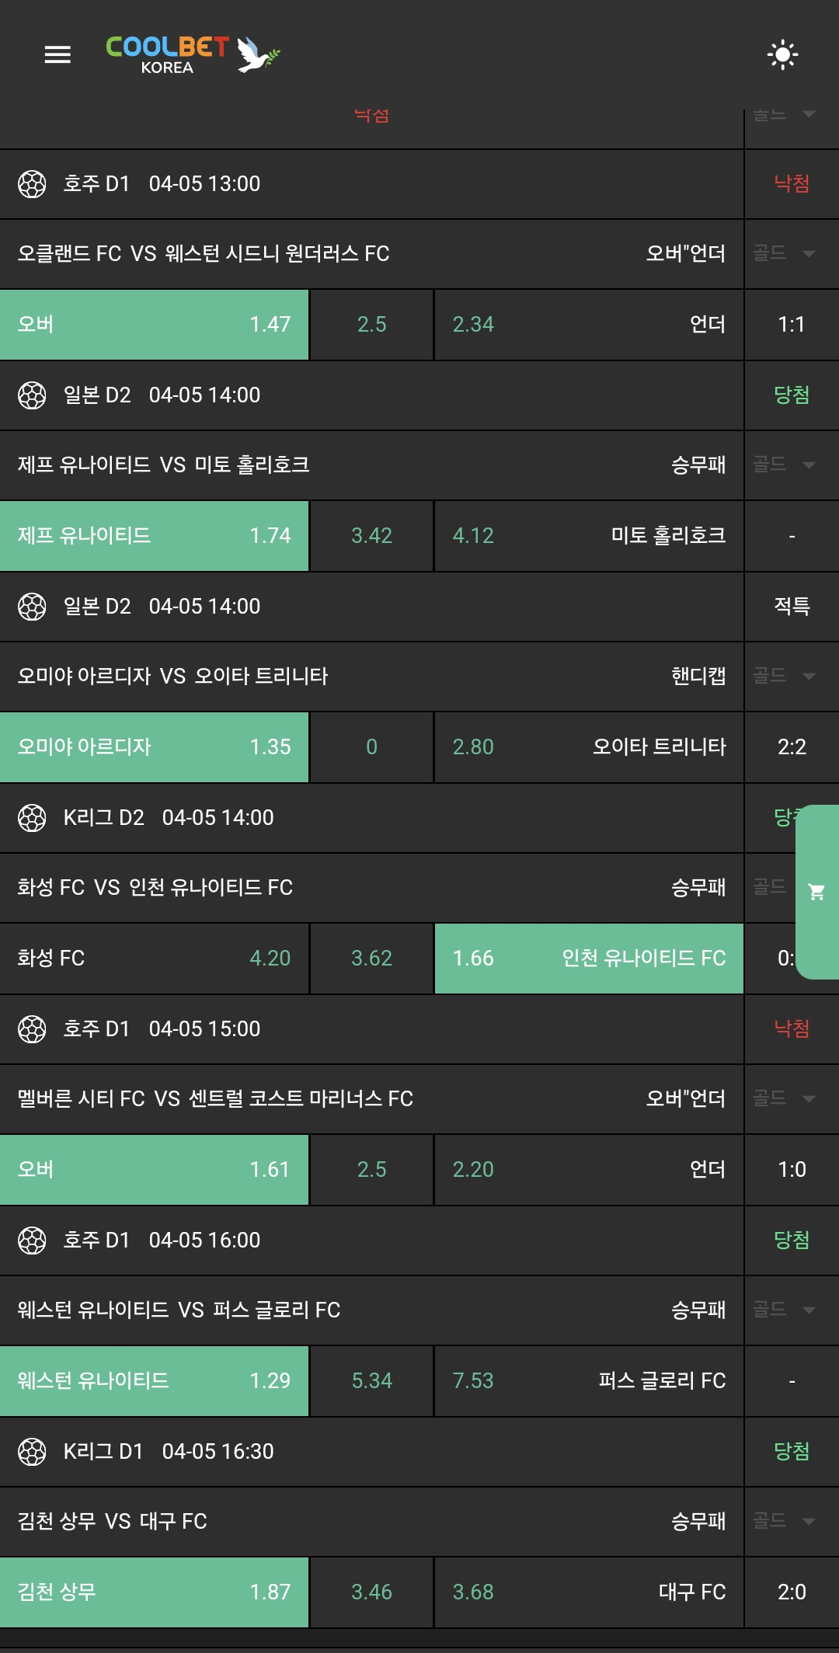Image resolution: width=839 pixels, height=1653 pixels.
Task: Click soccer ball icon for K리그 D2 match
Action: tap(32, 818)
